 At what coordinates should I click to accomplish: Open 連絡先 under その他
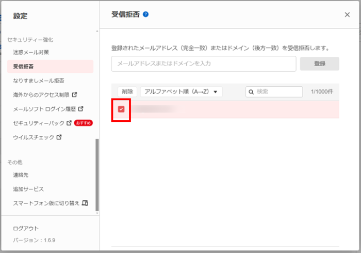pyautogui.click(x=21, y=176)
